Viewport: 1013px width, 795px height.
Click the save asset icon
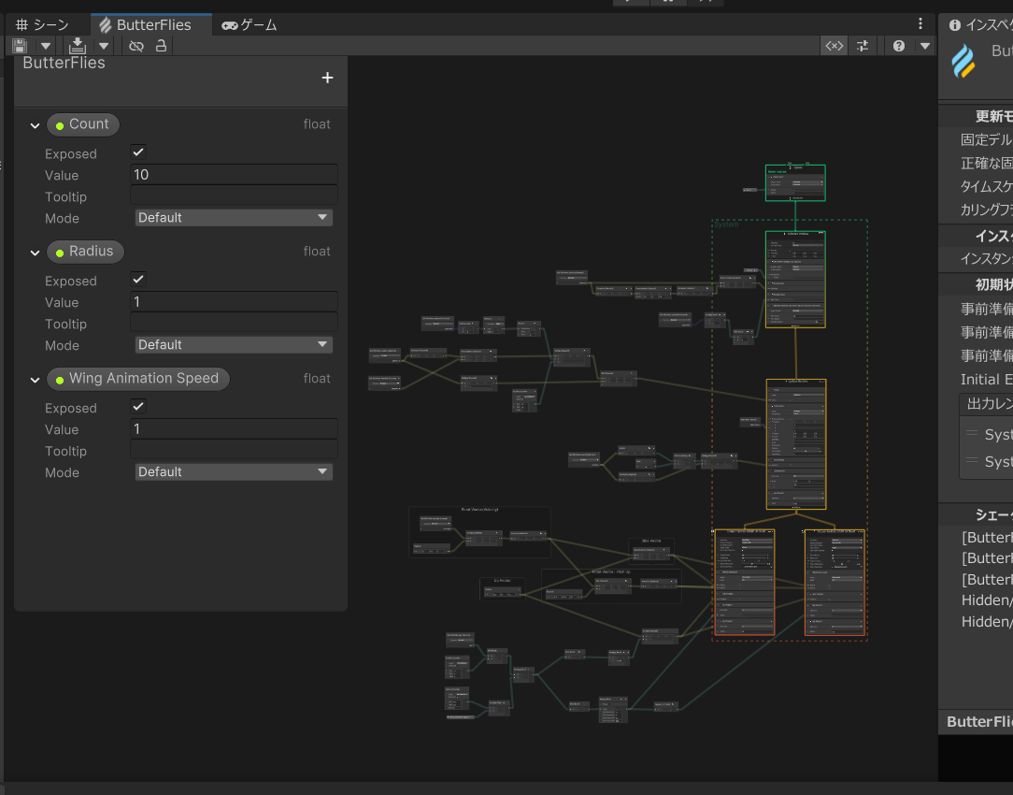pos(20,46)
